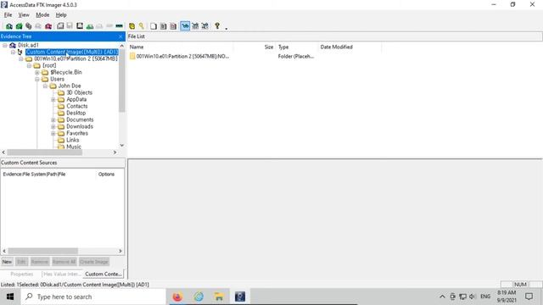Open the View menu
The width and height of the screenshot is (543, 305).
tap(24, 15)
